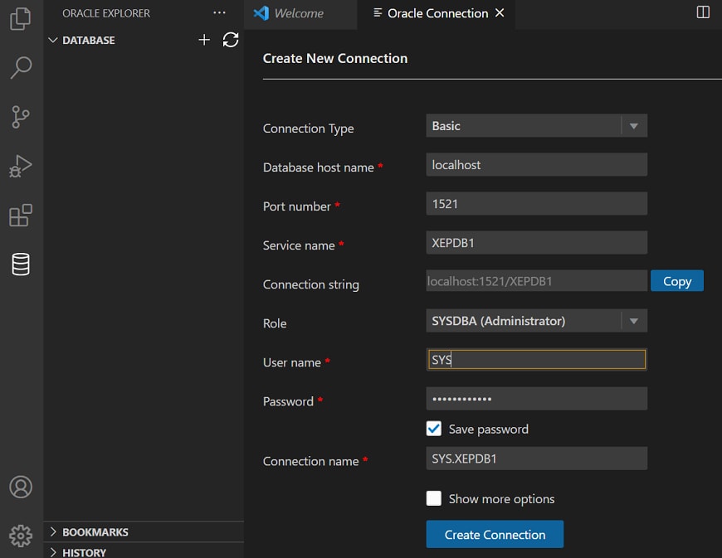Open the Run and Debug view
Image resolution: width=722 pixels, height=558 pixels.
(x=21, y=167)
